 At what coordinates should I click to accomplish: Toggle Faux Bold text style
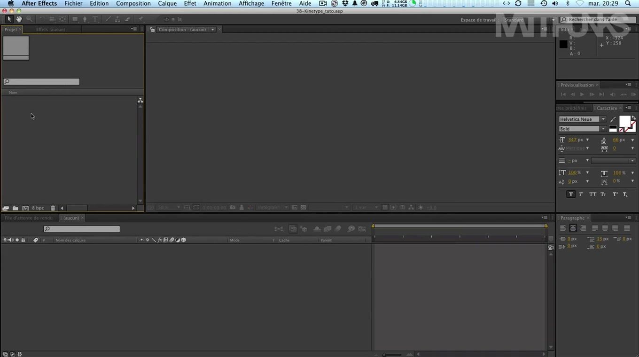[x=571, y=194]
